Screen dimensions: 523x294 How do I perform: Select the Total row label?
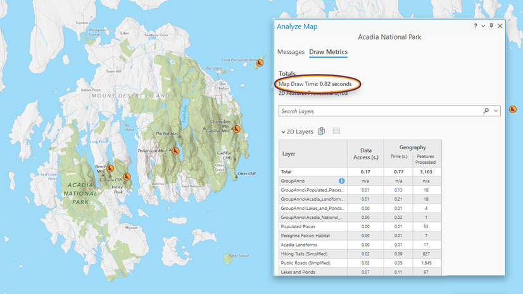(286, 172)
